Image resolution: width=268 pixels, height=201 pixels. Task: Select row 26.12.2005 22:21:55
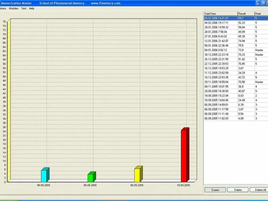(x=236, y=59)
